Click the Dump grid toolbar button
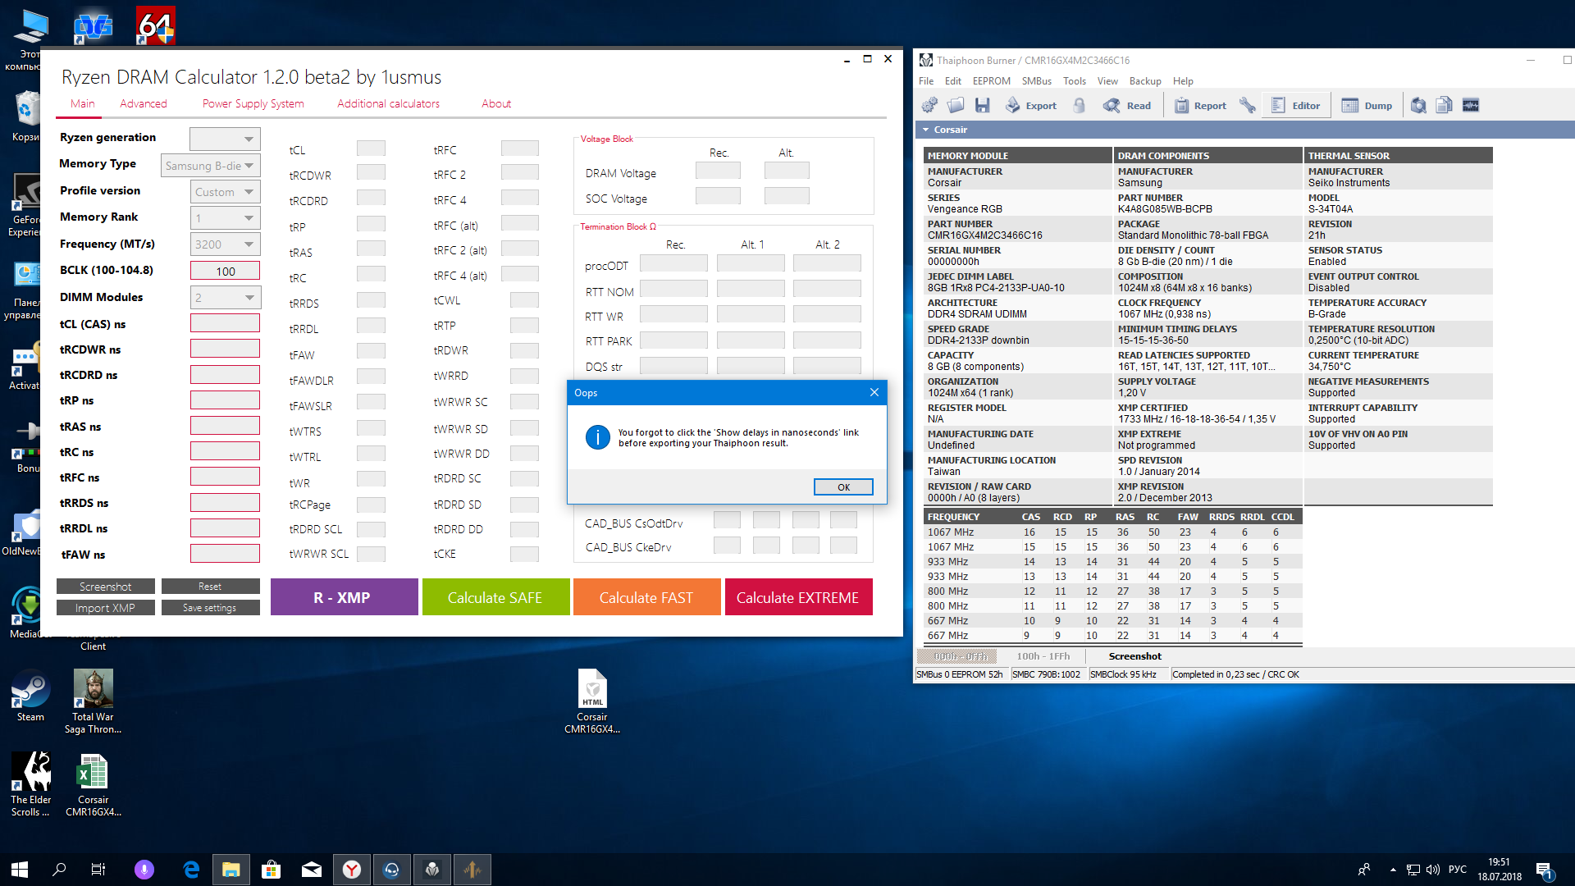 (1367, 105)
